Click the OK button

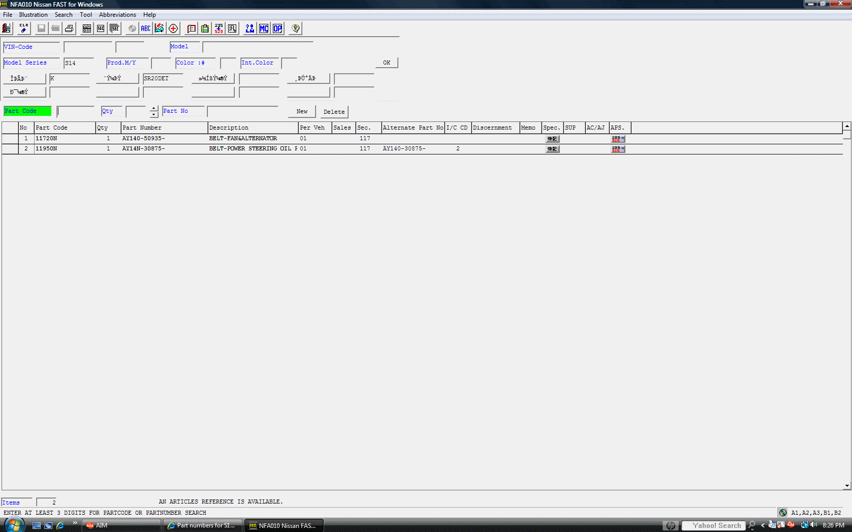(x=387, y=62)
